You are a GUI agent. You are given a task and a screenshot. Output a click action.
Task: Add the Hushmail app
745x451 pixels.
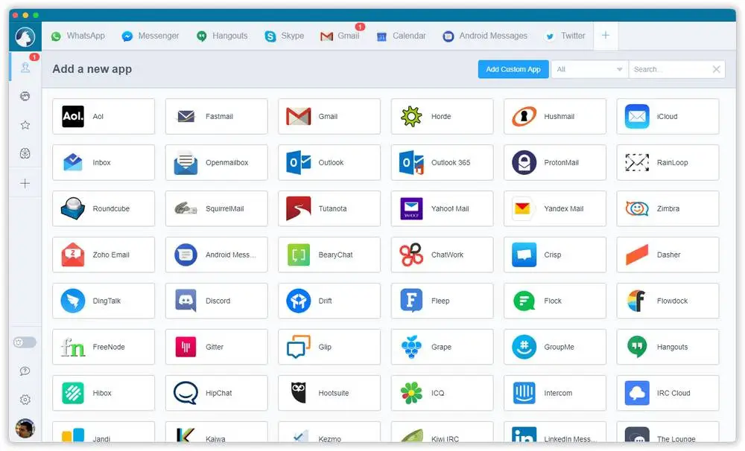point(555,116)
